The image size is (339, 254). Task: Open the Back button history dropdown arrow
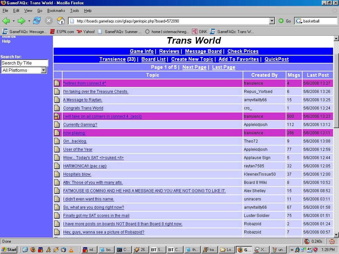(x=14, y=21)
